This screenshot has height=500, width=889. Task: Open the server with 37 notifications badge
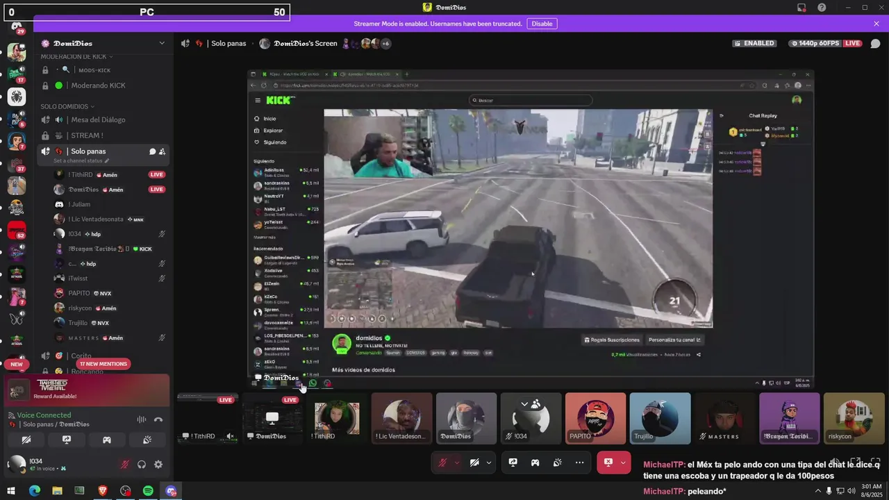(x=17, y=163)
